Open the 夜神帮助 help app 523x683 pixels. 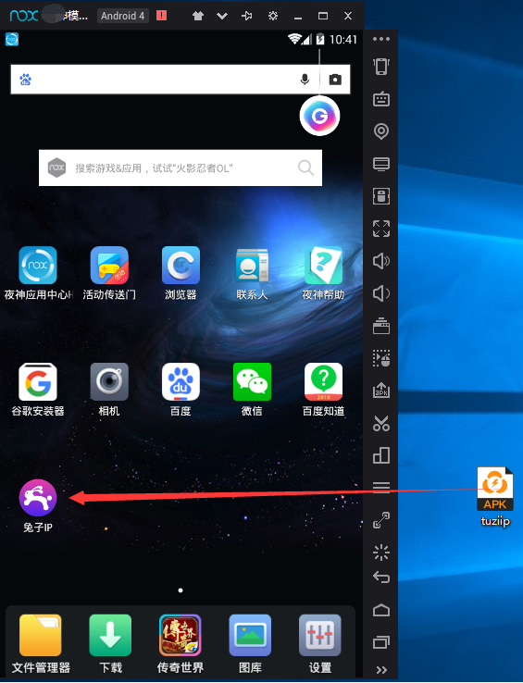point(323,266)
